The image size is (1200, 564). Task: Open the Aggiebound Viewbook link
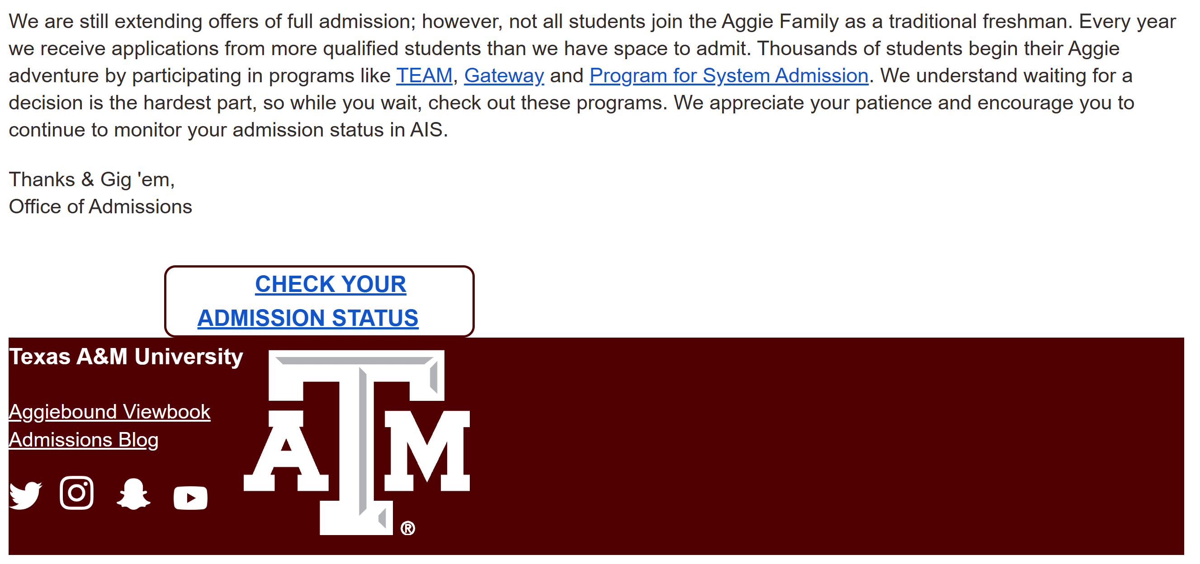pyautogui.click(x=109, y=412)
